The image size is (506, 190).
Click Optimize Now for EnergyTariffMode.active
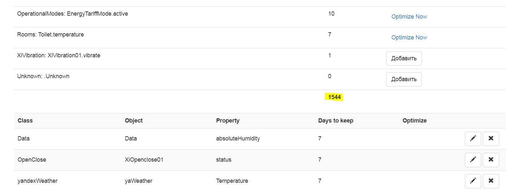pyautogui.click(x=409, y=17)
